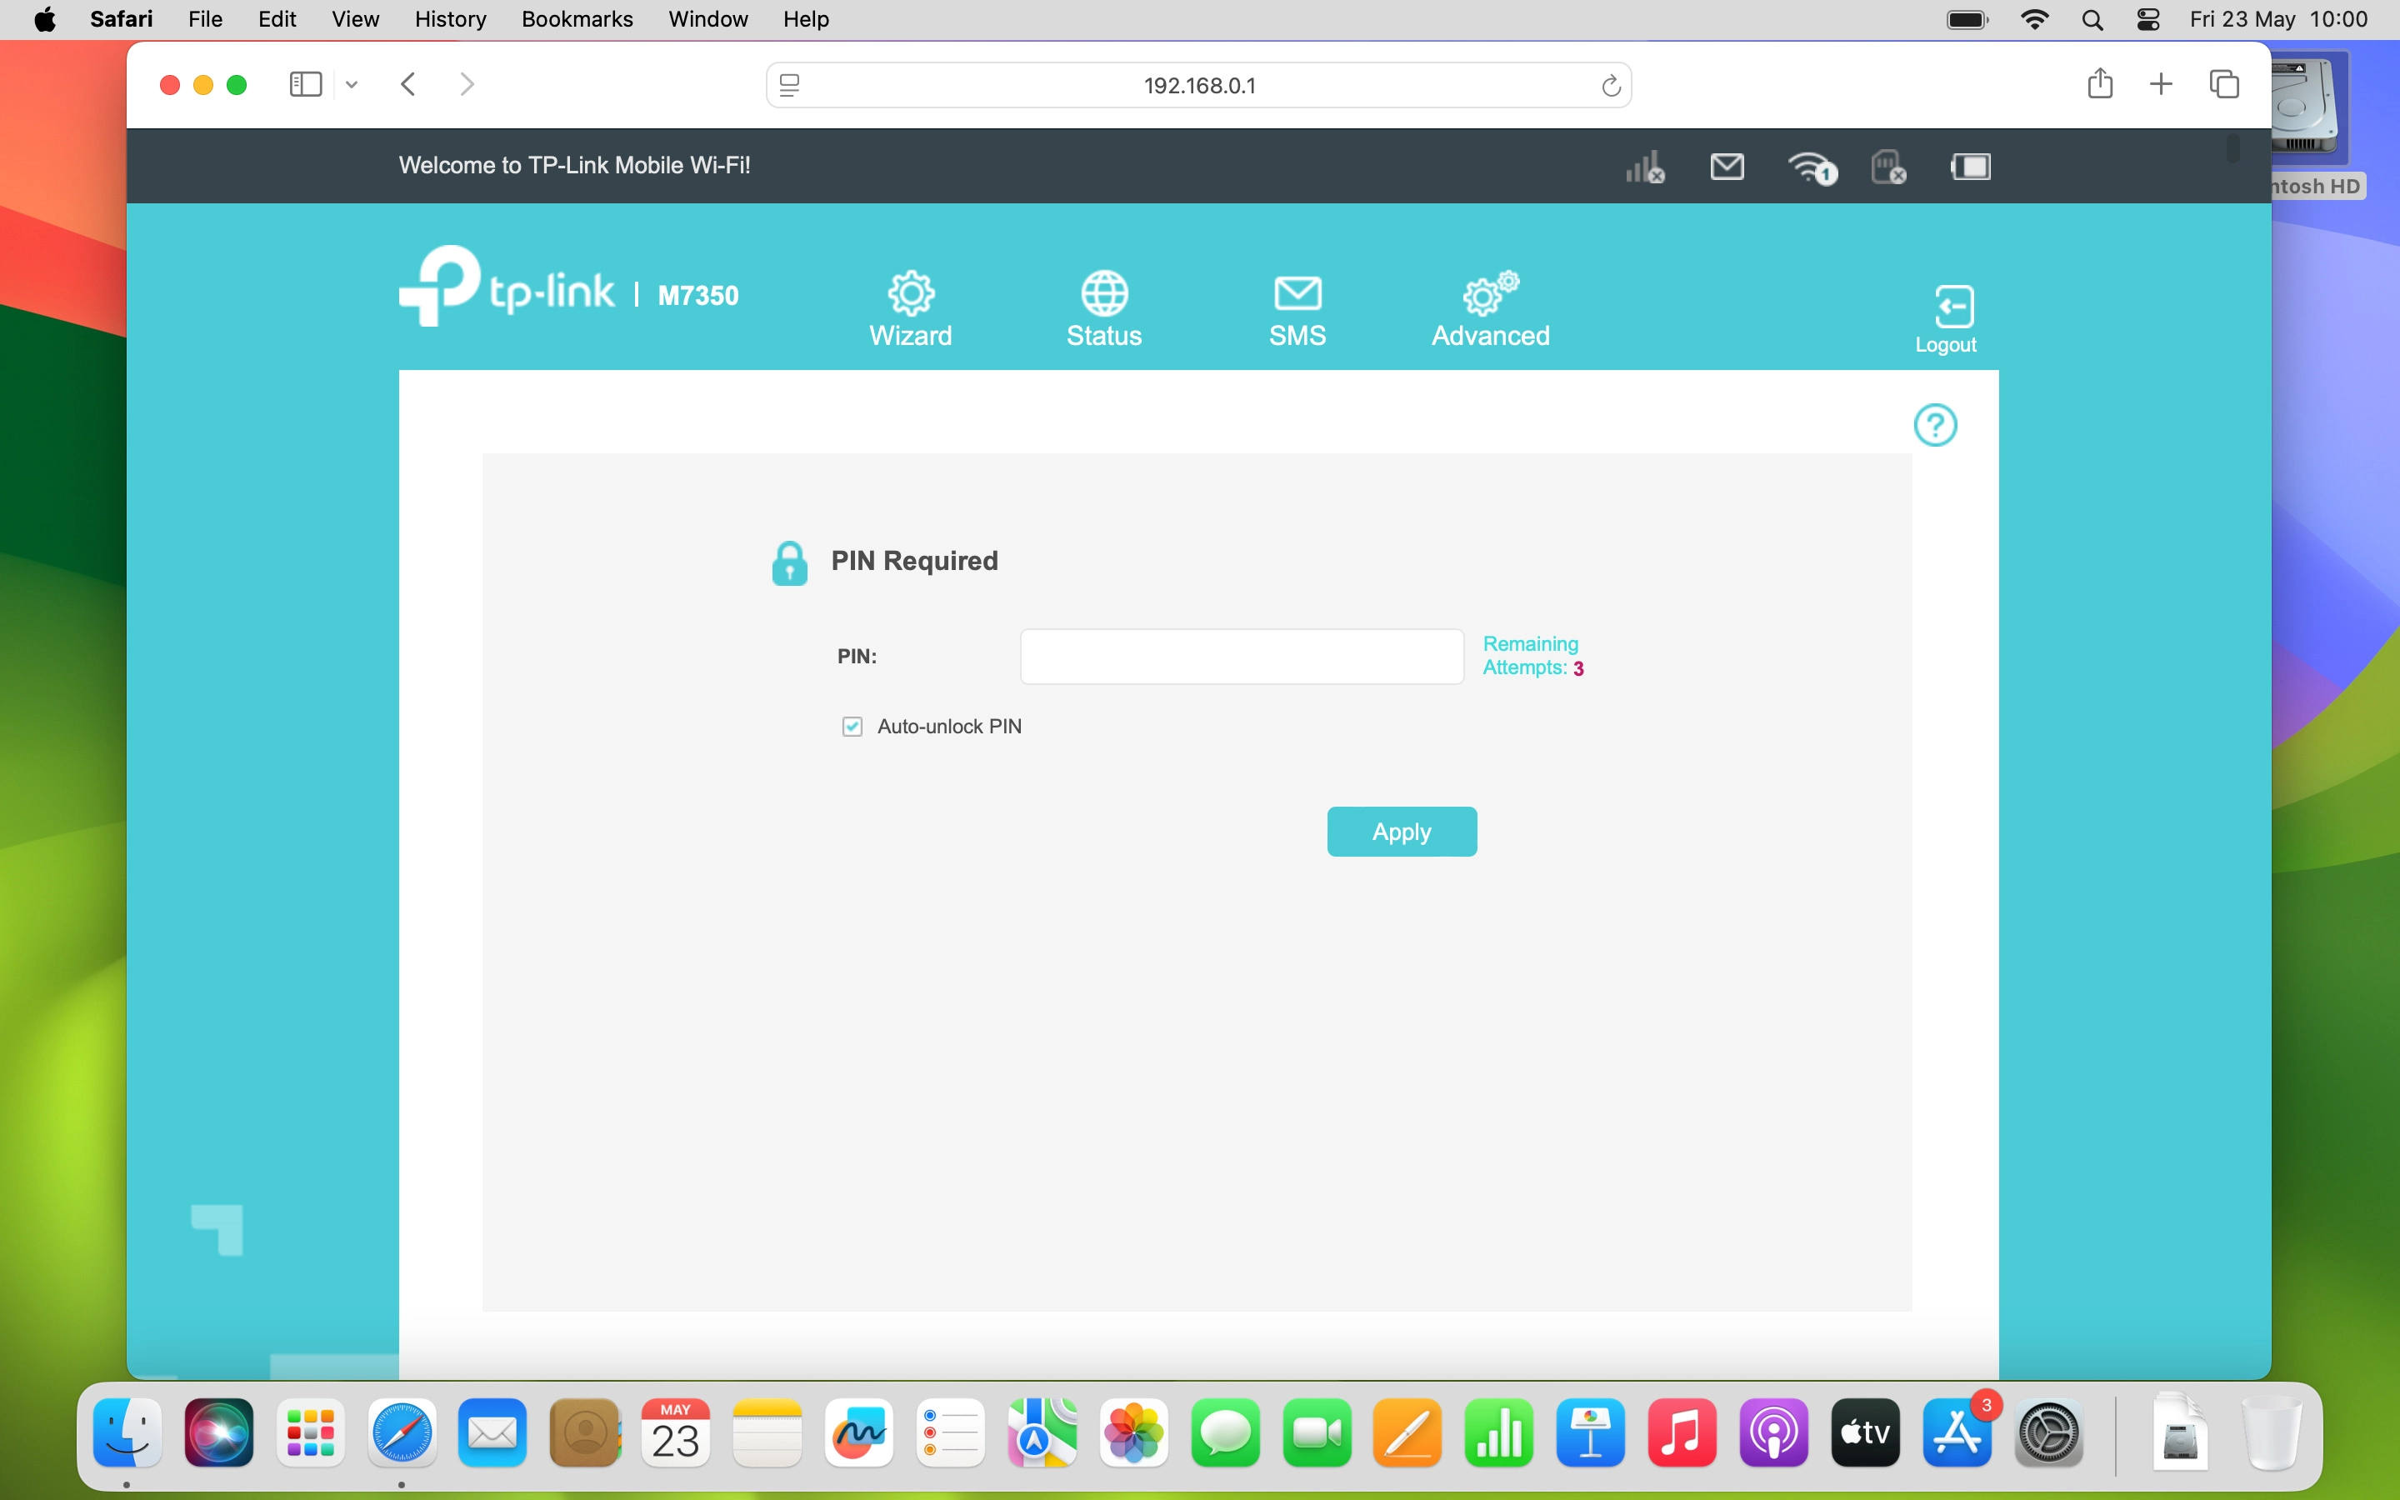
Task: Open the contextual help question mark
Action: click(1935, 423)
